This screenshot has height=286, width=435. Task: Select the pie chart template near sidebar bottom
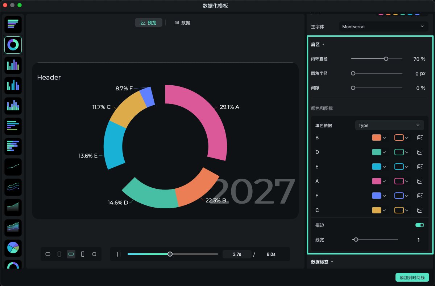click(13, 248)
